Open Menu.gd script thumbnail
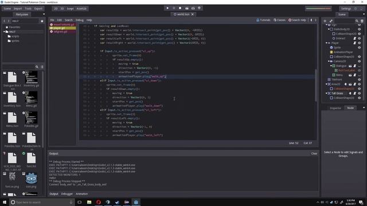This screenshot has height=206, width=367. coord(31,99)
